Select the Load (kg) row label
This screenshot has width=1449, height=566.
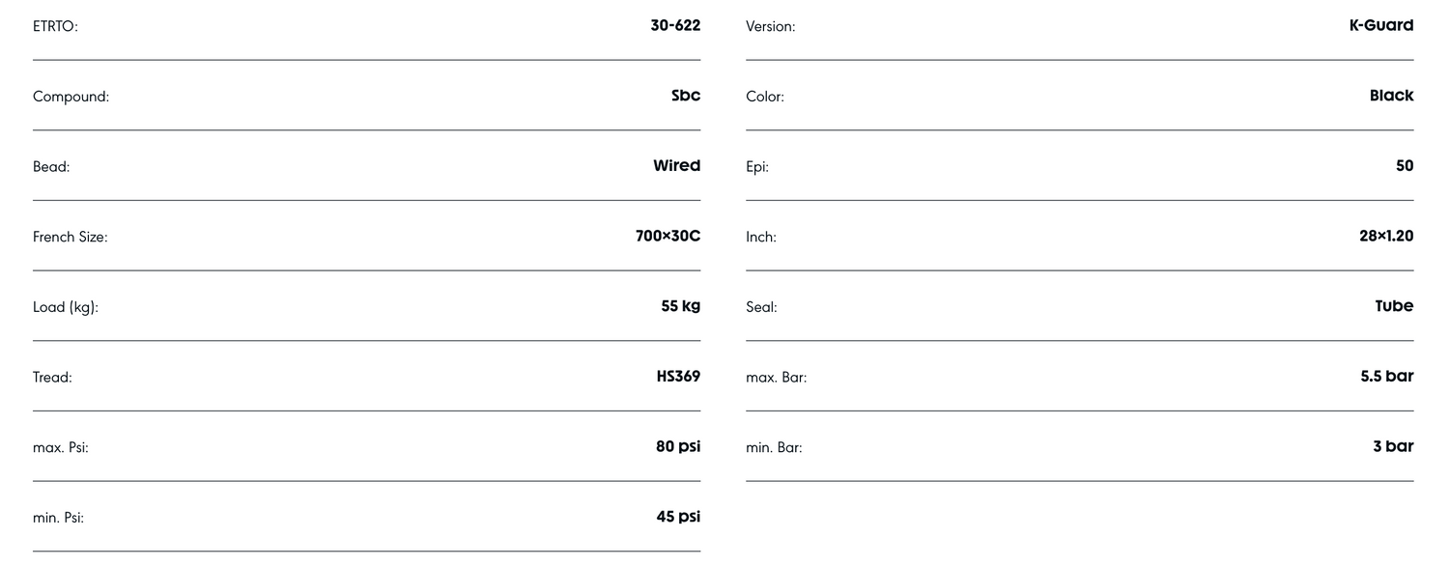pos(66,308)
